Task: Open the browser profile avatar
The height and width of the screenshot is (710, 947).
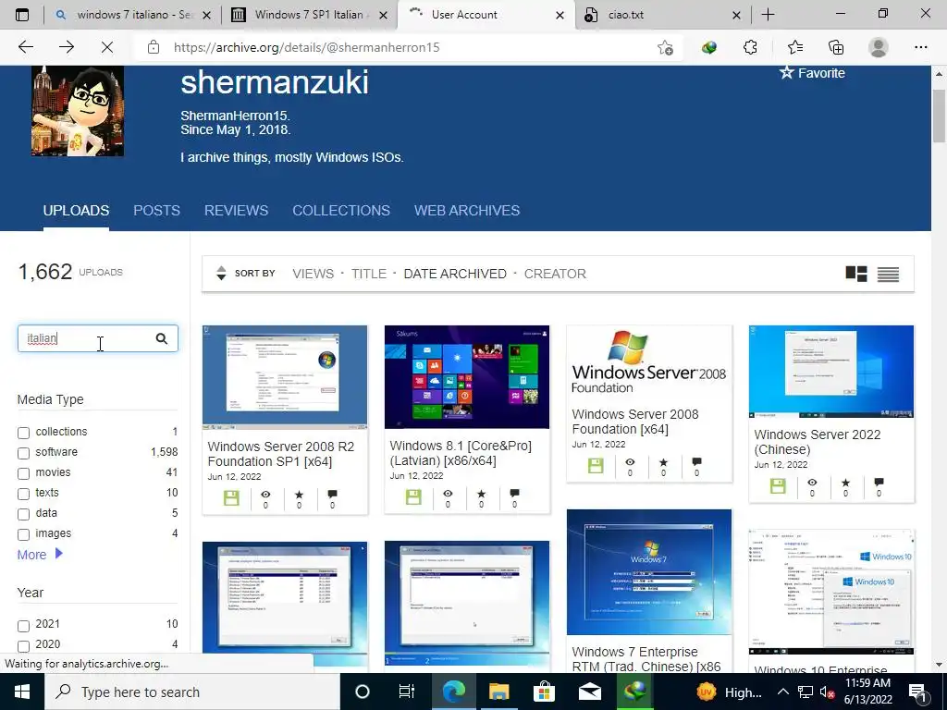Action: [879, 47]
